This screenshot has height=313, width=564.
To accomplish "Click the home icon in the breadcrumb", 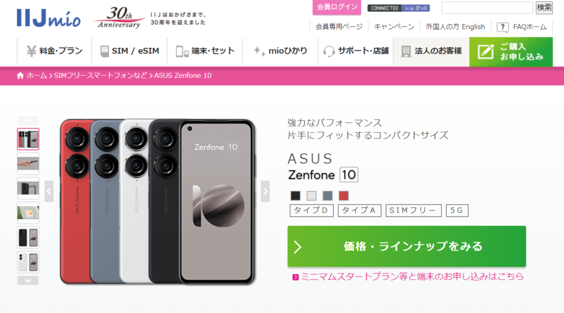I will 20,75.
